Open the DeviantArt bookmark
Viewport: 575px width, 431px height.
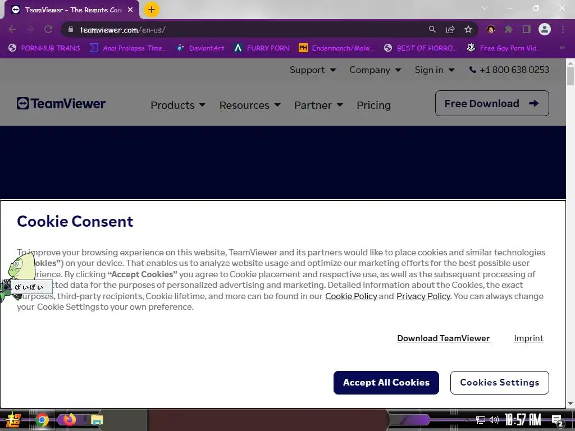click(x=200, y=48)
